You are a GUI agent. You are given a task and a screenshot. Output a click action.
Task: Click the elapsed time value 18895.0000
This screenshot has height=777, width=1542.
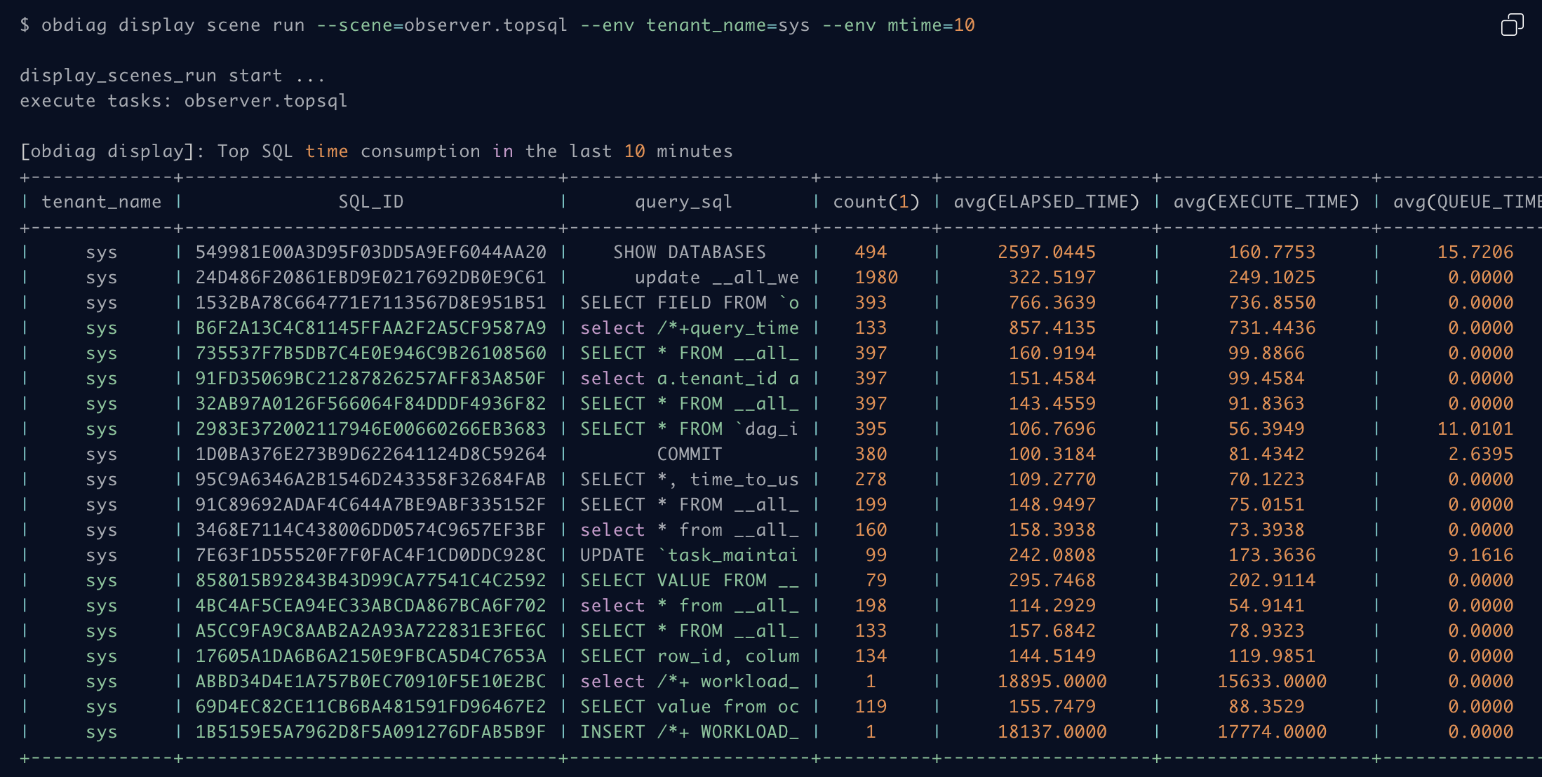(1052, 682)
